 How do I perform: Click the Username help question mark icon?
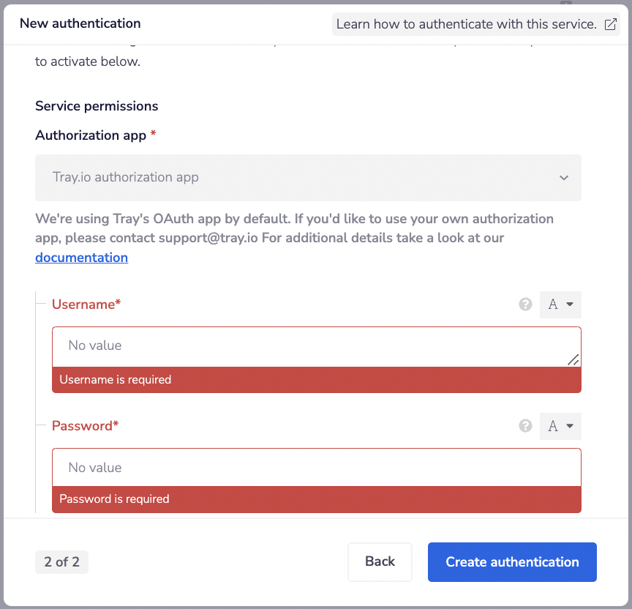coord(525,304)
